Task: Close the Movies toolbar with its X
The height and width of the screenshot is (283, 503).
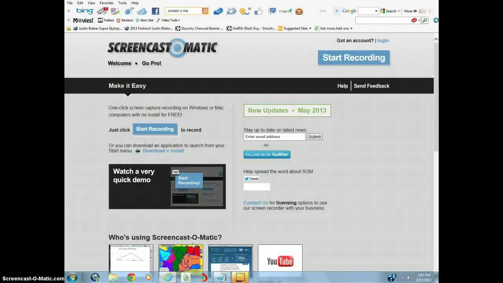Action: (69, 20)
